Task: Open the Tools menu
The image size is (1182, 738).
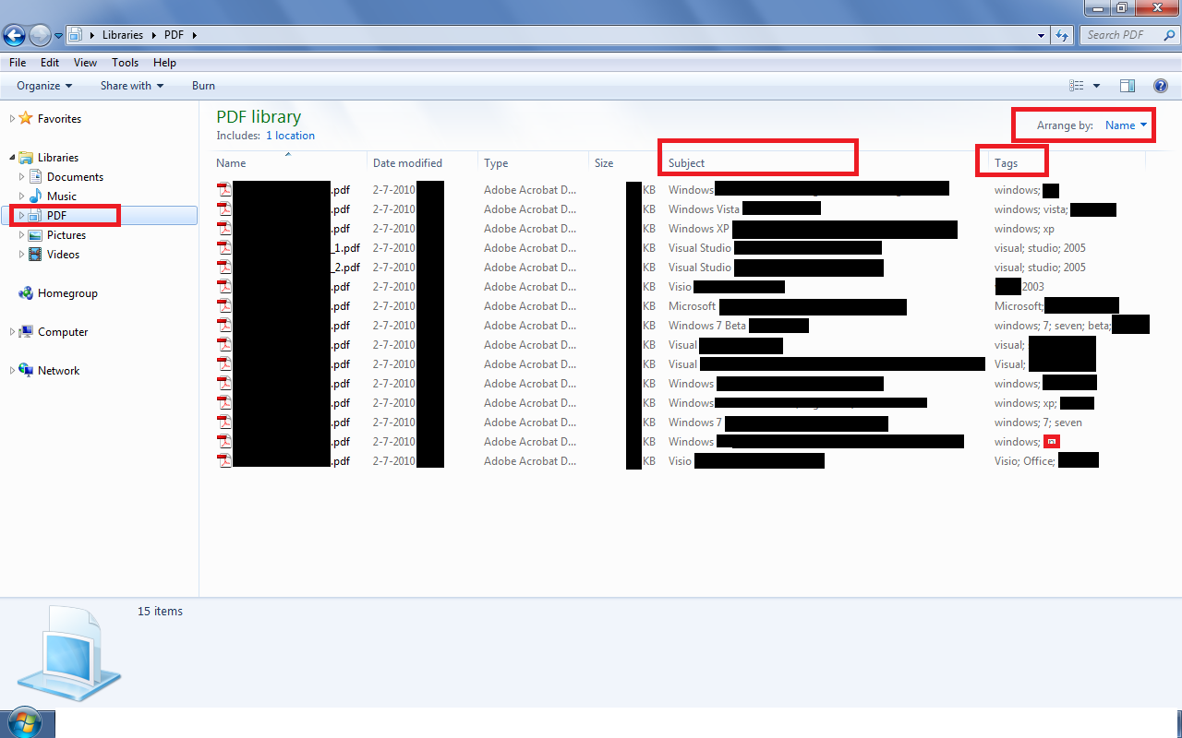Action: 125,63
